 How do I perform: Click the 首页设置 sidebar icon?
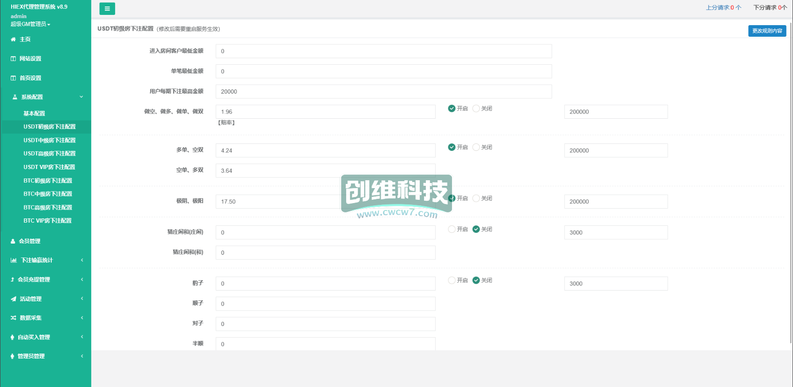click(x=13, y=78)
